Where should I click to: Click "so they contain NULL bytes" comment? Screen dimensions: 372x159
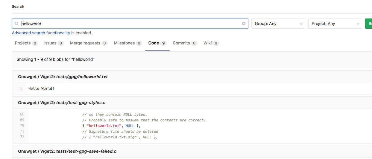tap(115, 115)
